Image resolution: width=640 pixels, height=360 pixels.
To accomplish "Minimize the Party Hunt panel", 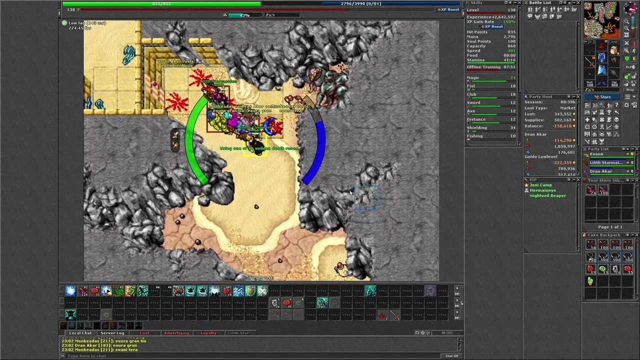I will pos(574,96).
